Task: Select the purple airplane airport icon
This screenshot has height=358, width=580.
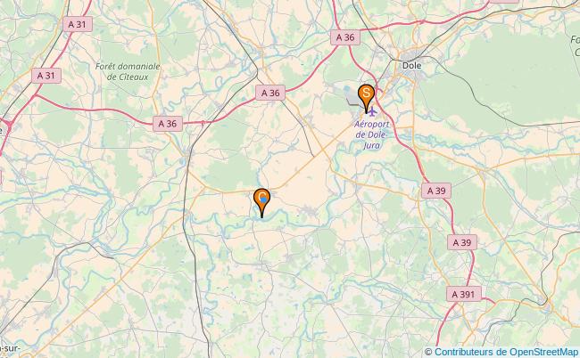Action: (372, 111)
